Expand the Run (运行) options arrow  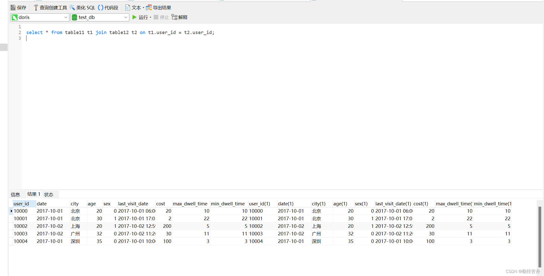coord(150,17)
